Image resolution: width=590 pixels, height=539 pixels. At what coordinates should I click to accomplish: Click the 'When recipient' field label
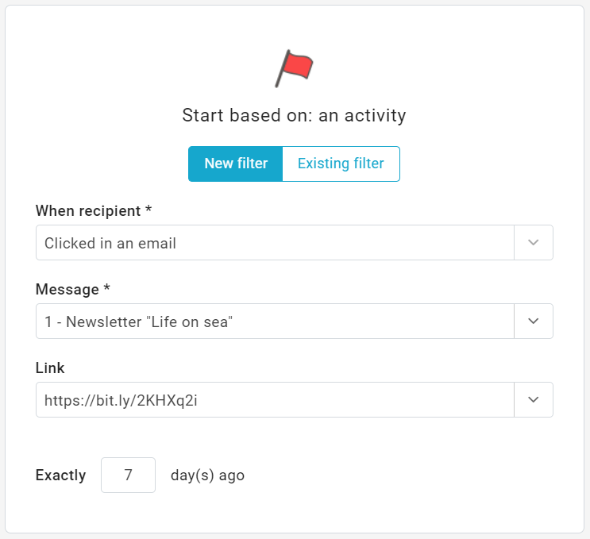coord(89,210)
